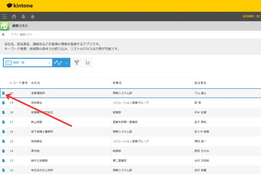Image resolution: width=261 pixels, height=174 pixels.
Task: Click the favorites star icon
Action: coord(32,16)
